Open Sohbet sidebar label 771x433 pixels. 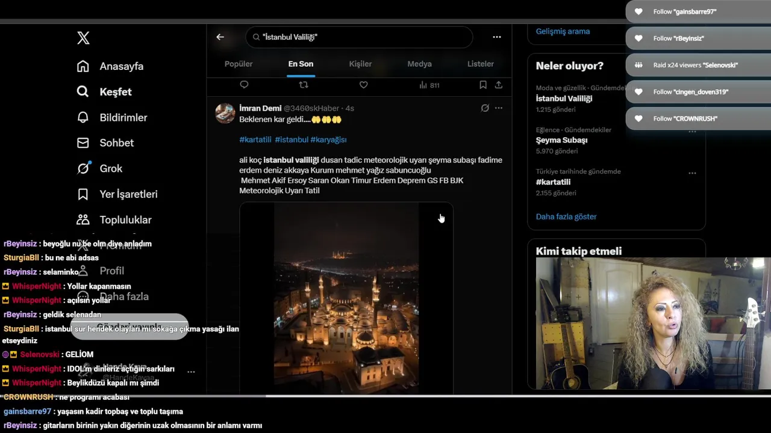[117, 143]
